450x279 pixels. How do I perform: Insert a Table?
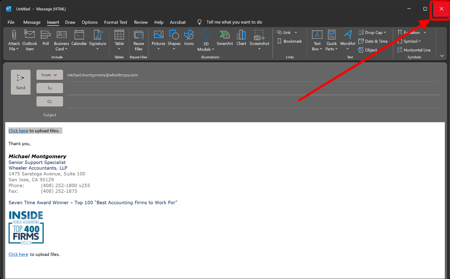(119, 40)
